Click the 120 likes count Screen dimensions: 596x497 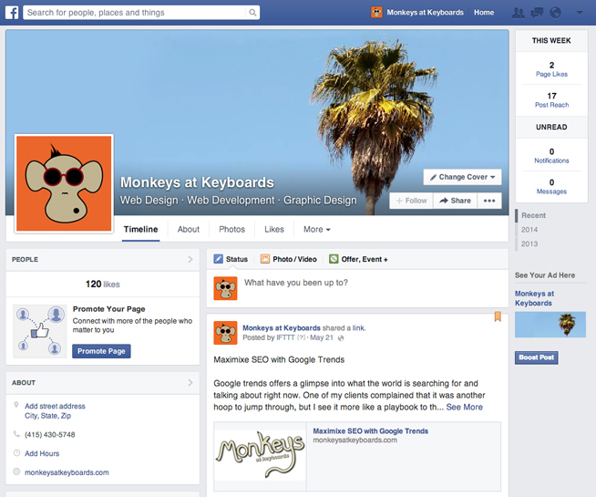coord(103,284)
